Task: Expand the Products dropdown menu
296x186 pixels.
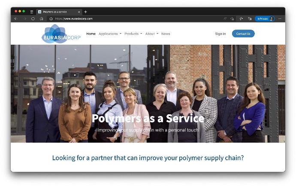Action: [133, 34]
